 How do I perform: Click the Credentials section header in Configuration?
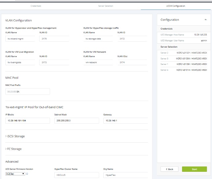[184, 29]
